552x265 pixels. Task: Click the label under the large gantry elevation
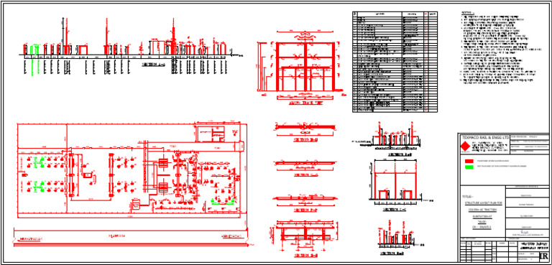tap(305, 103)
